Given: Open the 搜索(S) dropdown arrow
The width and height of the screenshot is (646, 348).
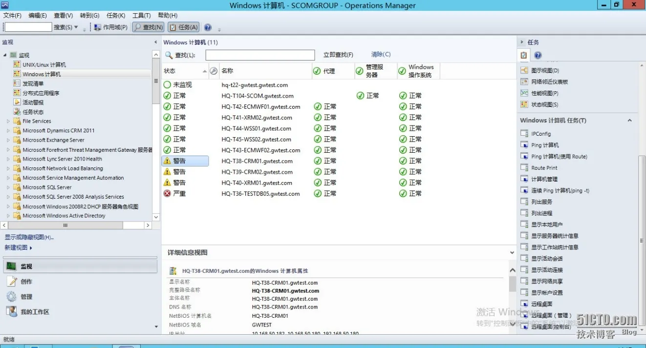Looking at the screenshot, I should [x=76, y=27].
